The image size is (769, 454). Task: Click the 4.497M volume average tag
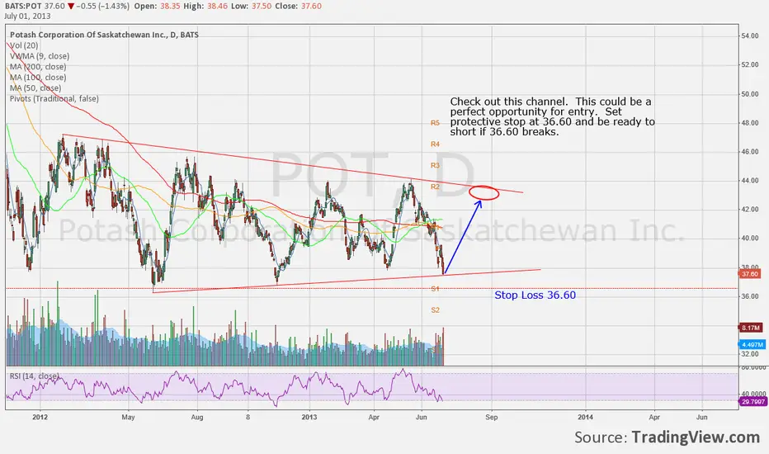click(752, 344)
